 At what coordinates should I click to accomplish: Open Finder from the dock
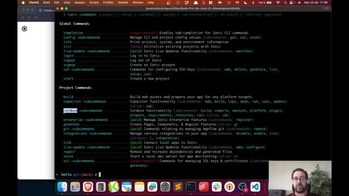62,187
